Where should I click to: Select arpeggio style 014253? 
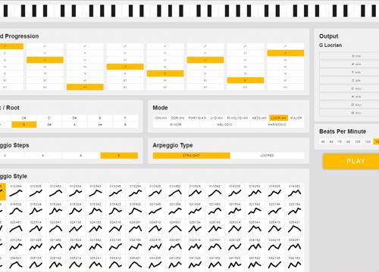255,191
